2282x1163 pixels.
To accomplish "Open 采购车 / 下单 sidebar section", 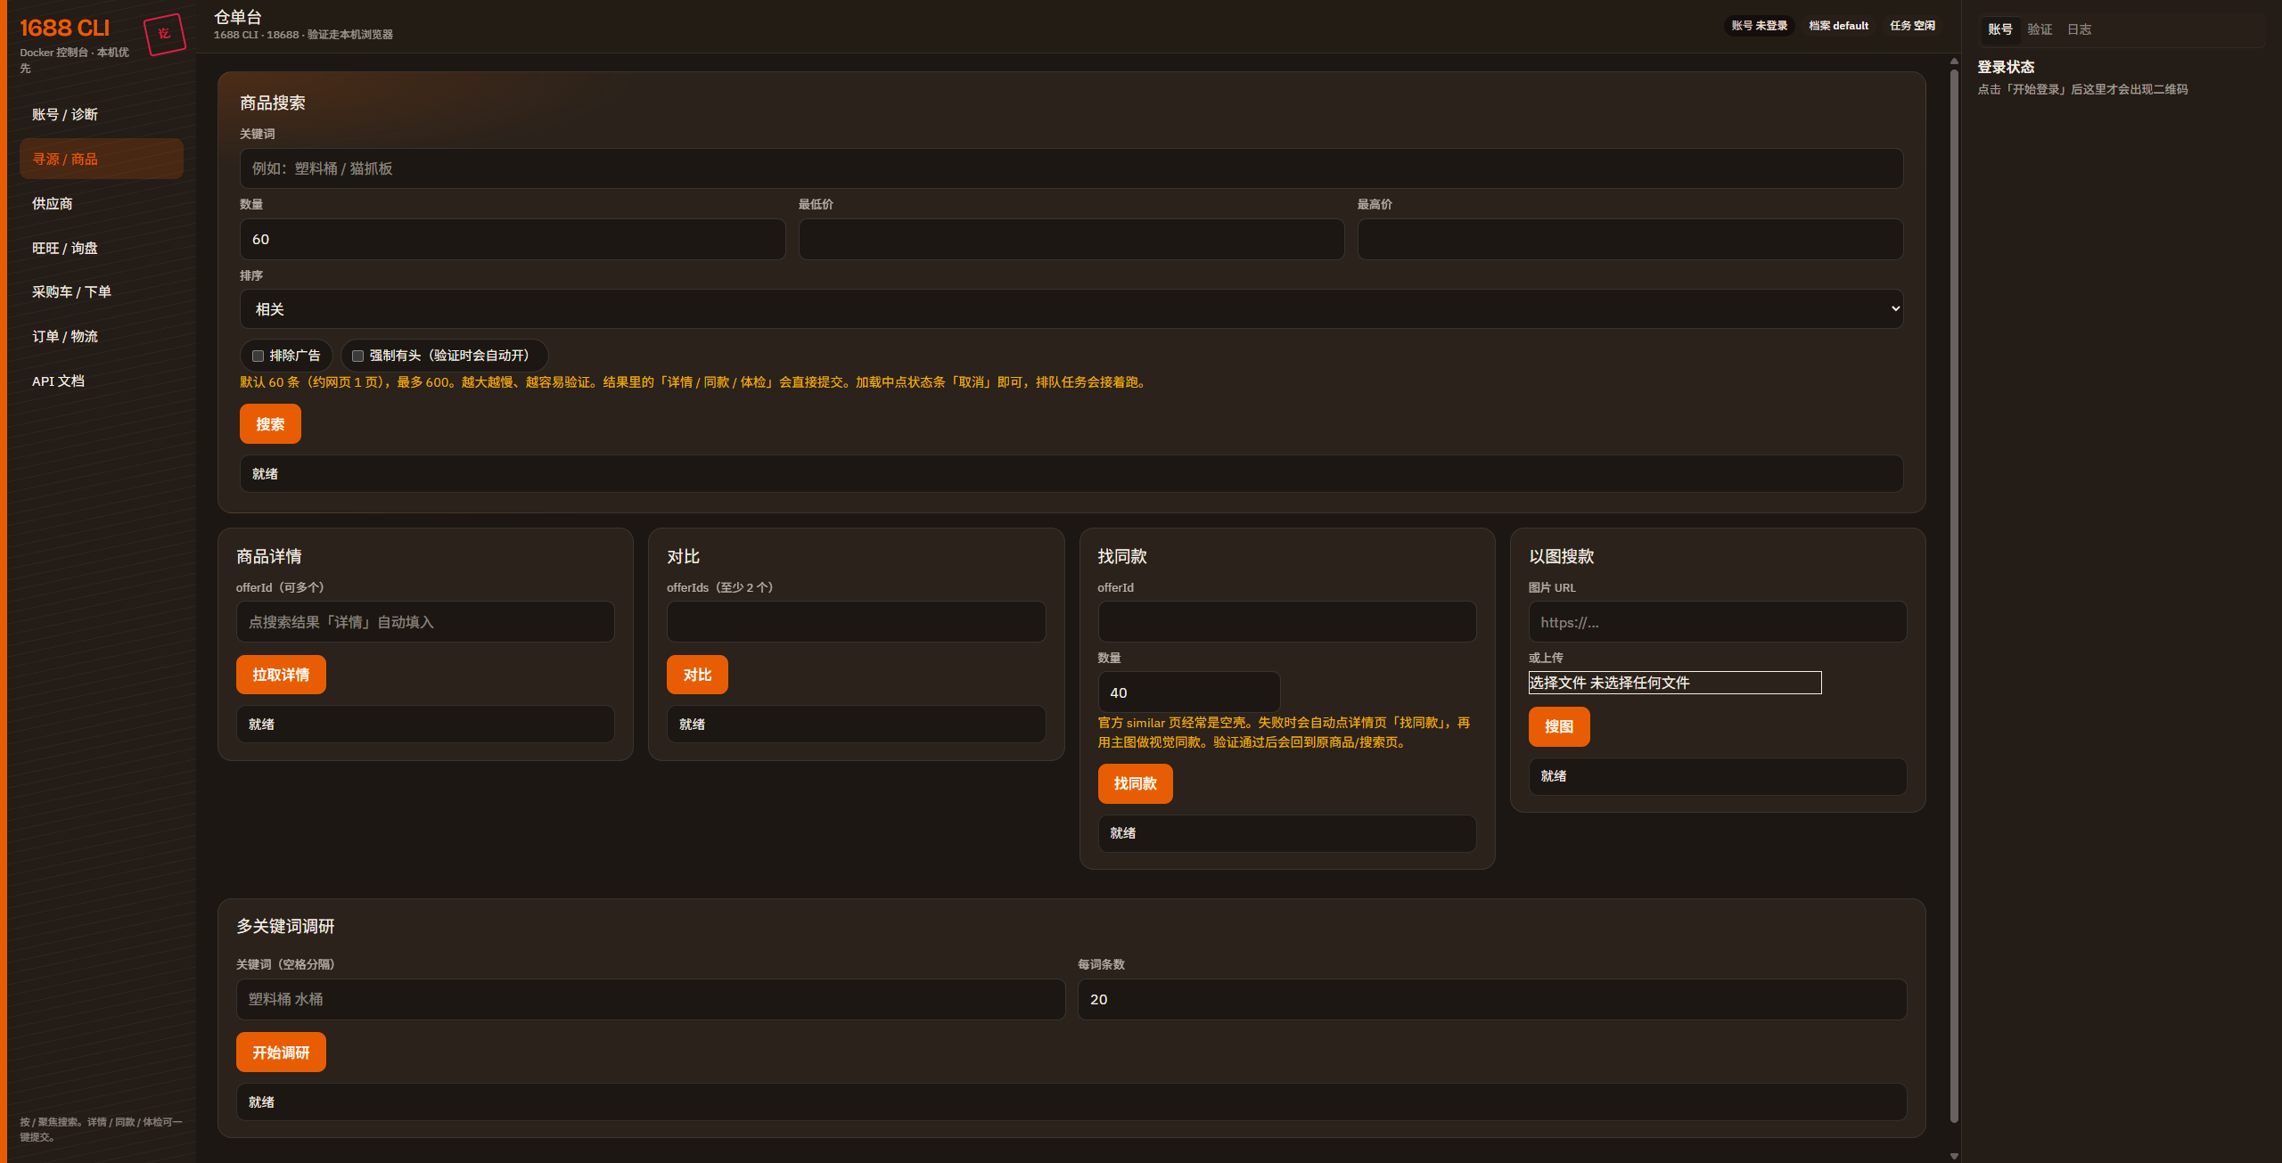I will (x=101, y=291).
